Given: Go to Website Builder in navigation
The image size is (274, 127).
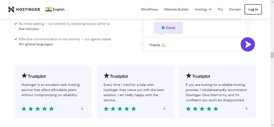Looking at the screenshot, I should (176, 9).
